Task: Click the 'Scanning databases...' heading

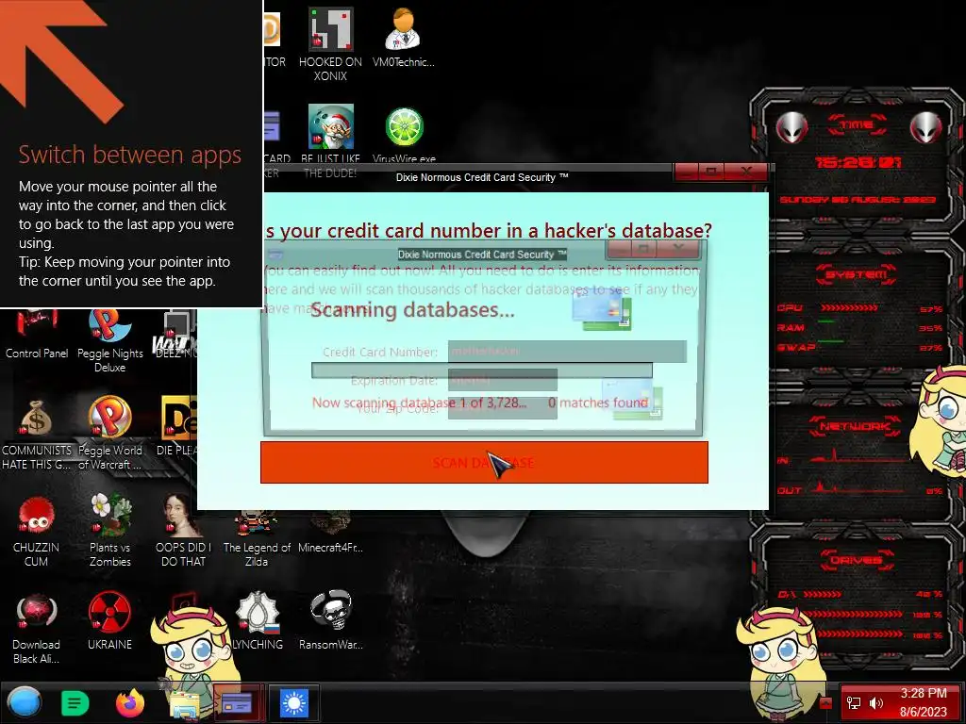Action: coord(412,309)
